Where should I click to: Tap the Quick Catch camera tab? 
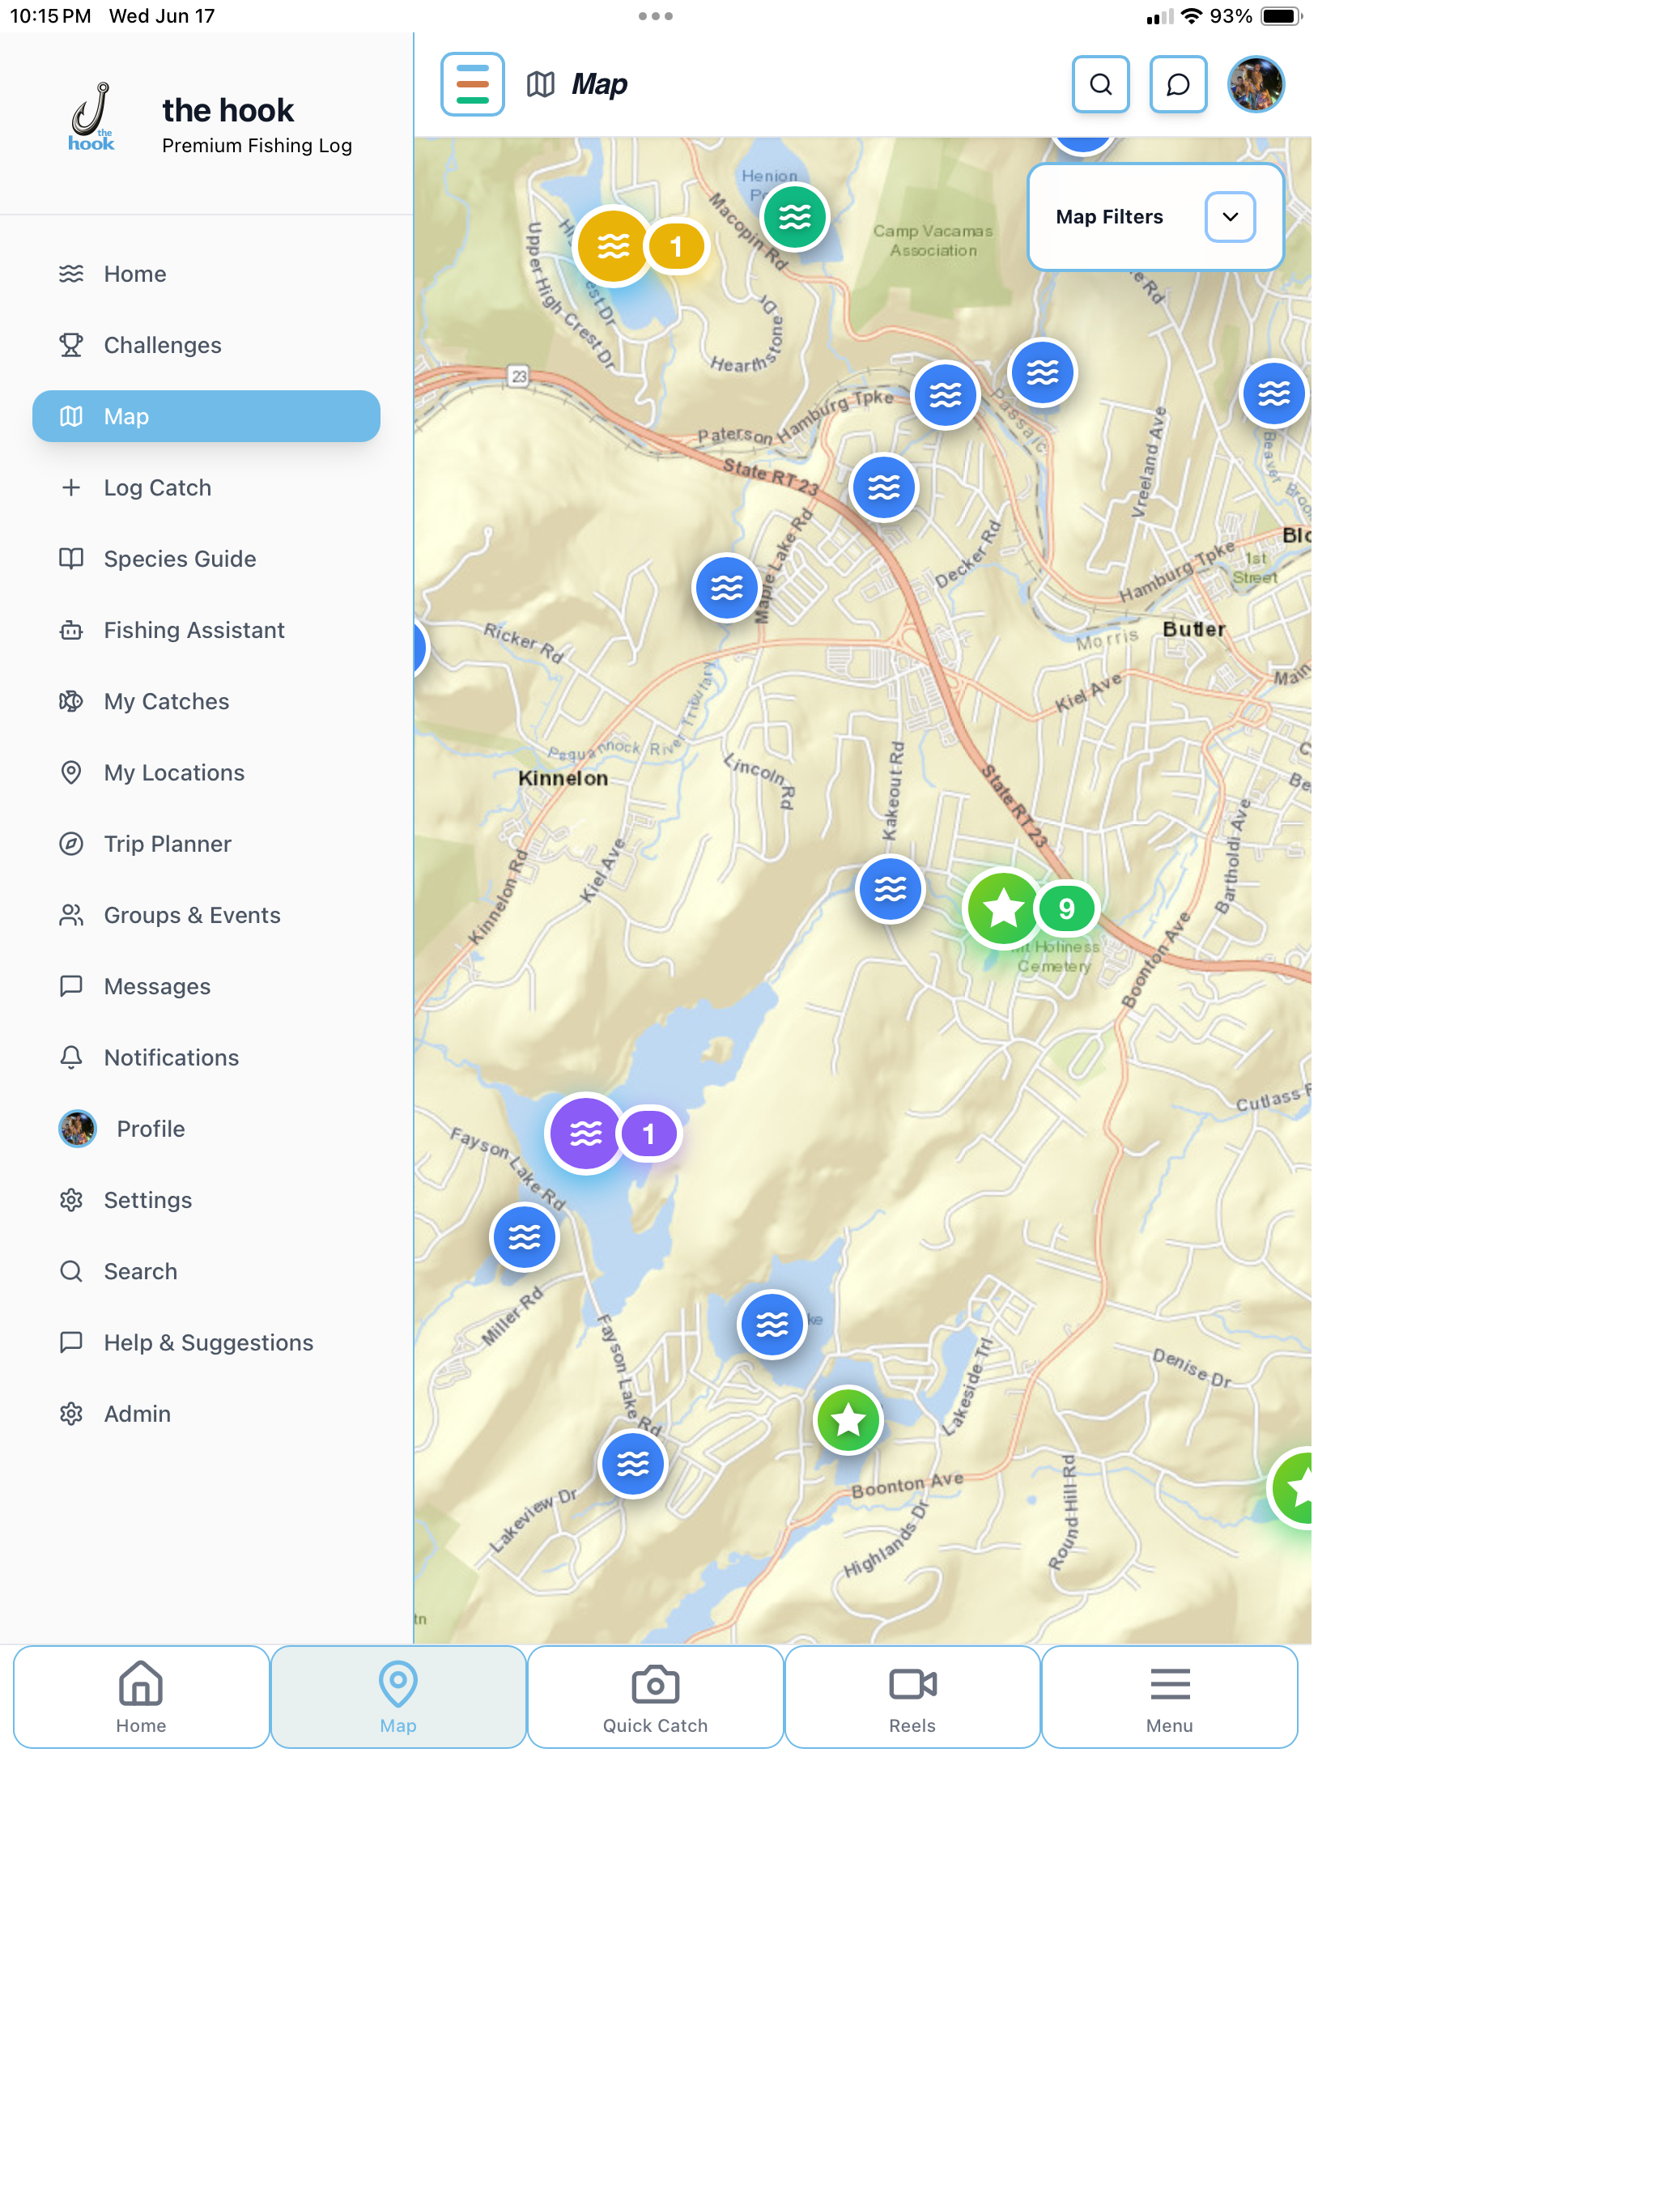point(655,1697)
